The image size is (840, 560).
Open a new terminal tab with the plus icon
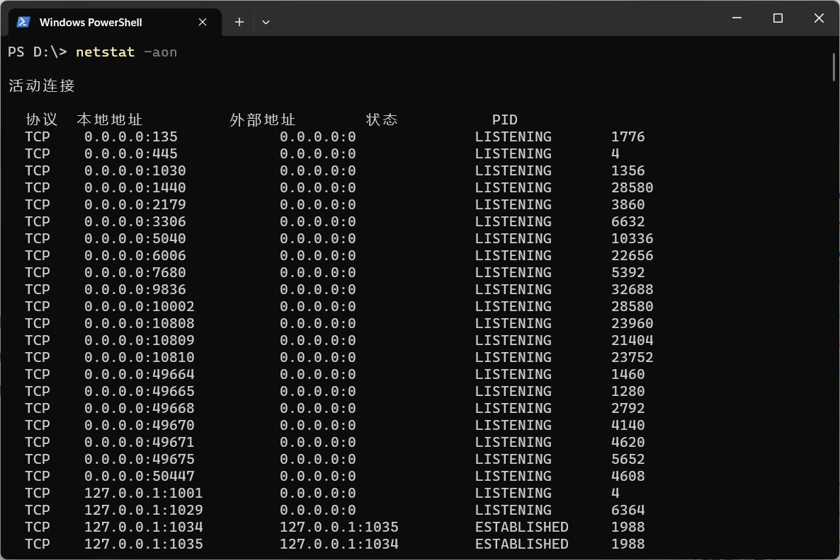[x=239, y=22]
